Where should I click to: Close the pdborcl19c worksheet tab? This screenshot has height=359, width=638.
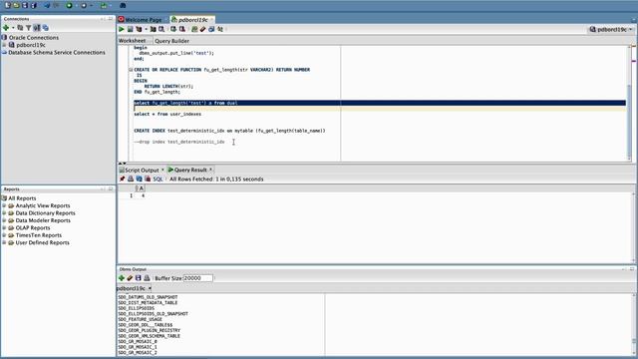[x=212, y=20]
